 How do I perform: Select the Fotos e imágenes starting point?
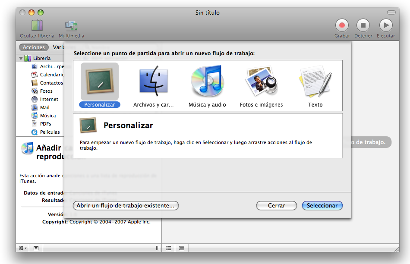click(262, 81)
